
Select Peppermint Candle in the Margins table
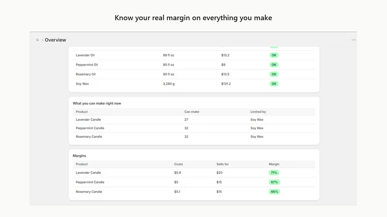(x=194, y=182)
